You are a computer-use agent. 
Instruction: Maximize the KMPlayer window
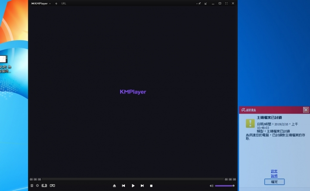pos(220,3)
